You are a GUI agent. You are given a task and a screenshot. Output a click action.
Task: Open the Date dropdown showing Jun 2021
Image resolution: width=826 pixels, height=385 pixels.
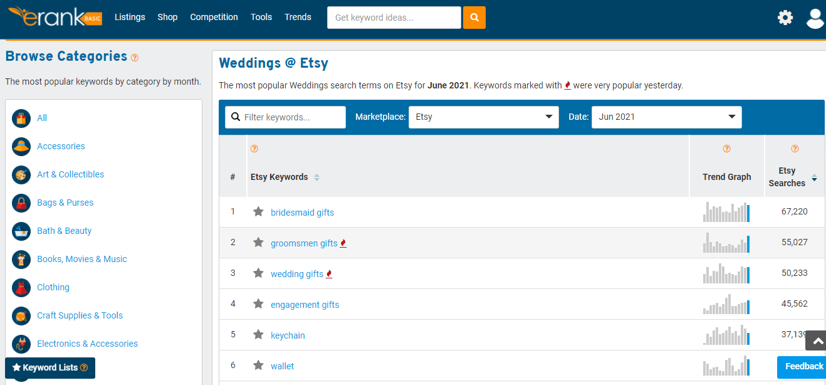point(667,117)
